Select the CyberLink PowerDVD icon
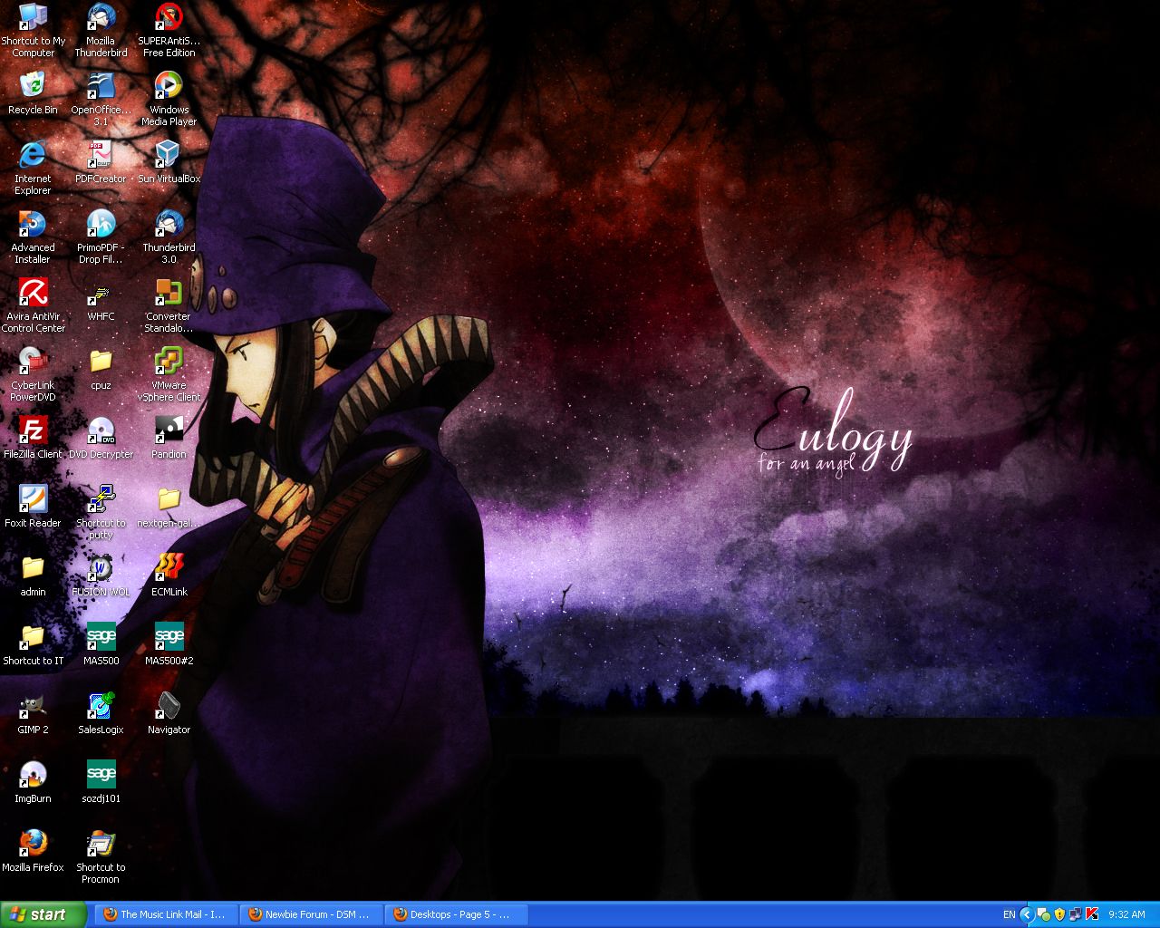This screenshot has width=1160, height=928. click(x=33, y=374)
